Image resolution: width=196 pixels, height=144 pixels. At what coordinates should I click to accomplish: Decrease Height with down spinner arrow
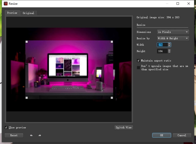[x=169, y=52]
